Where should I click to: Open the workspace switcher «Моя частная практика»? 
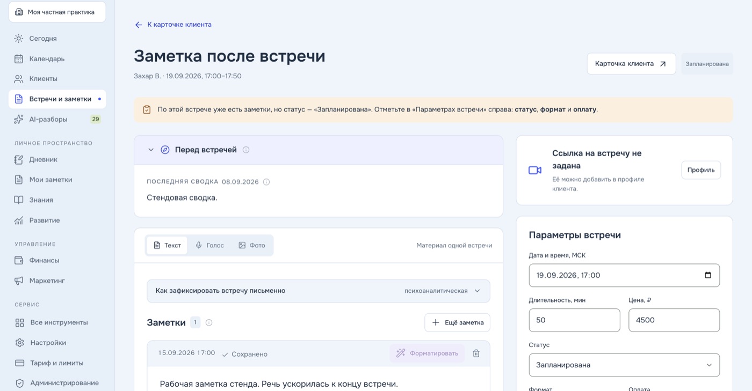(x=57, y=12)
